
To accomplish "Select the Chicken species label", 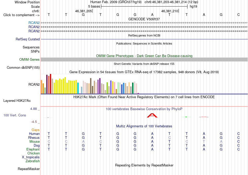I will 33,153.
